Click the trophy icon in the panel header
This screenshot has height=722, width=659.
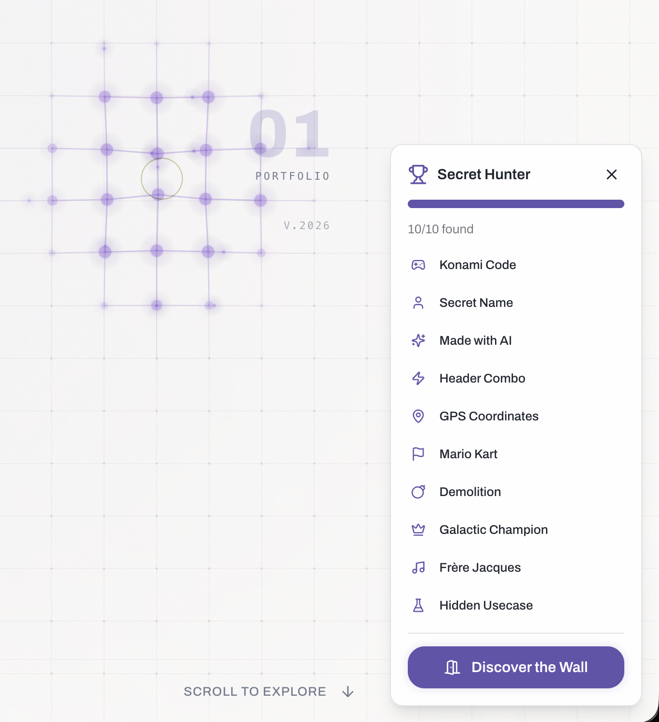click(418, 174)
